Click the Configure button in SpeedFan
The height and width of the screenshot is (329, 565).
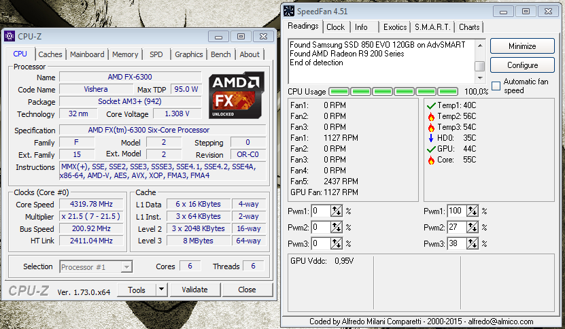pos(522,65)
